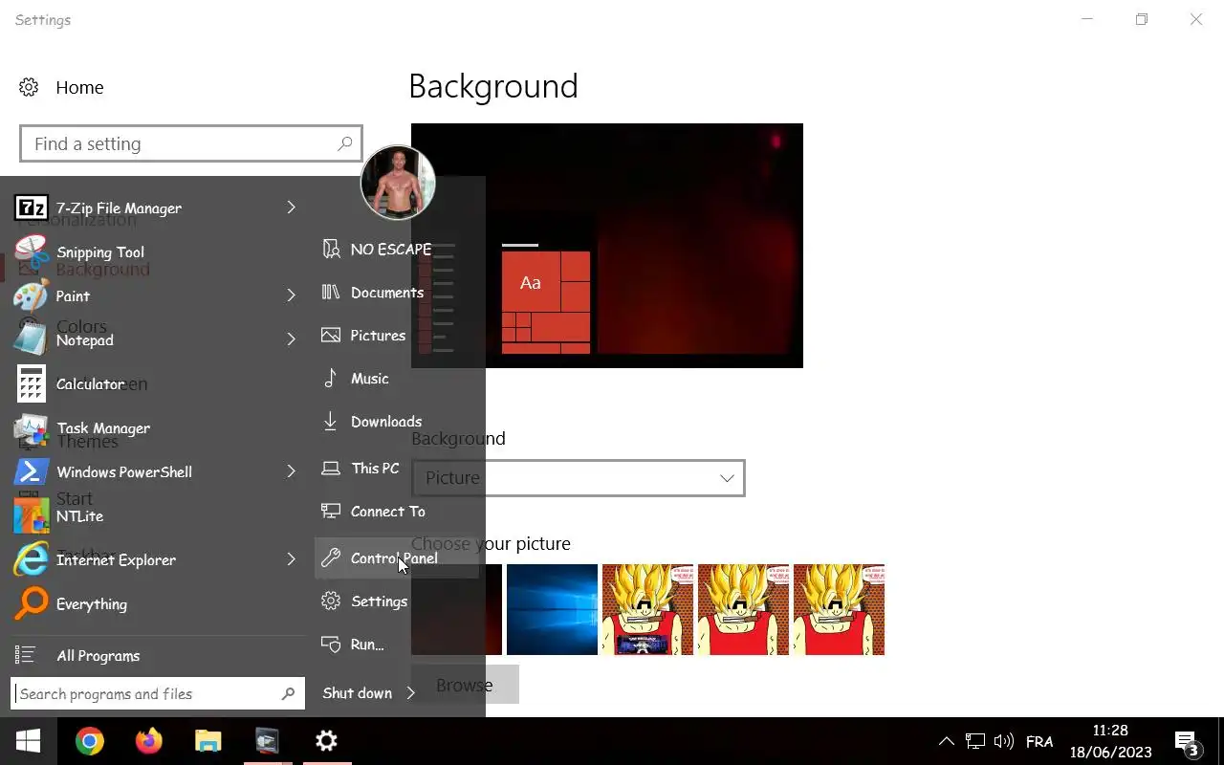This screenshot has width=1224, height=765.
Task: Open Music folder icon in start menu
Action: click(x=331, y=379)
